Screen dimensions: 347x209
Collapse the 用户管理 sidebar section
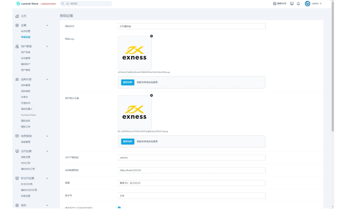[x=47, y=46]
